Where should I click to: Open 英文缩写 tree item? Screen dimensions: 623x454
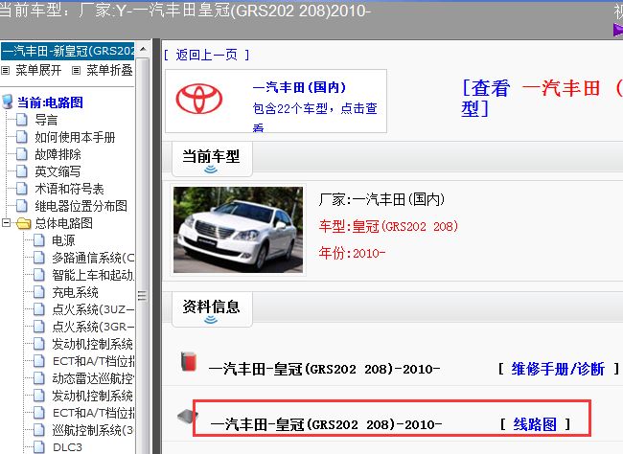(x=58, y=172)
